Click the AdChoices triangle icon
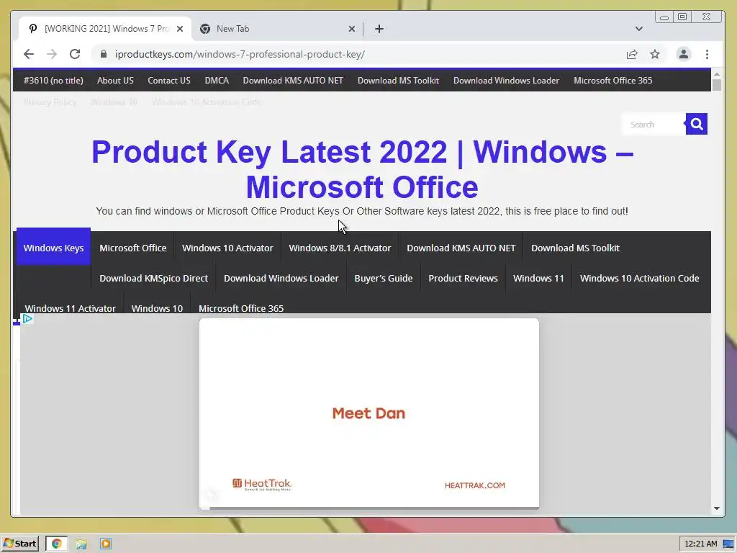This screenshot has height=553, width=737. 27,319
